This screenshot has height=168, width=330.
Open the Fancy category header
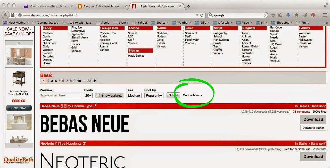coord(55,28)
